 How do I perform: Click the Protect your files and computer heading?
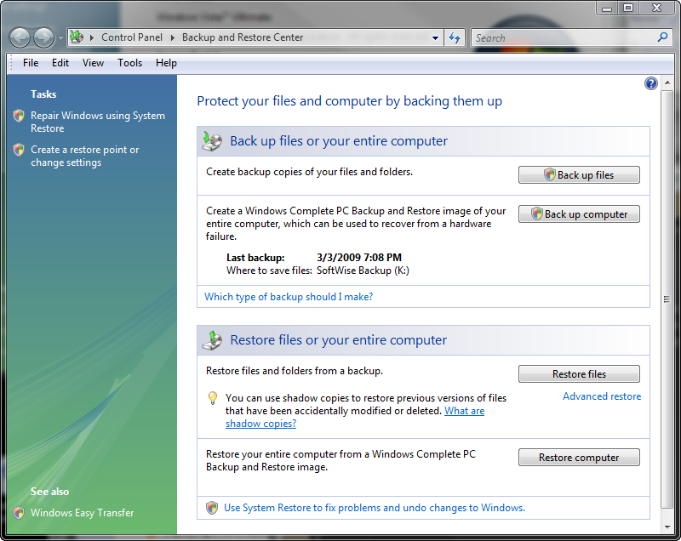point(349,101)
